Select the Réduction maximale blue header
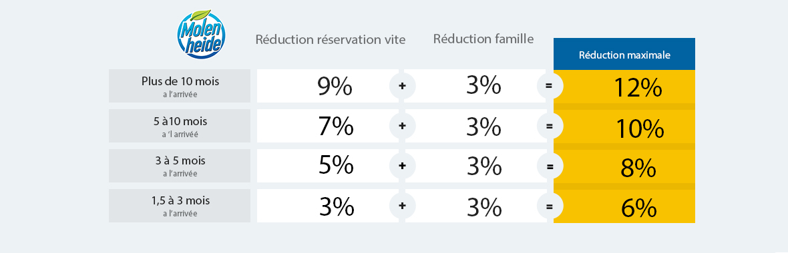Viewport: 788px width, 253px height. pyautogui.click(x=624, y=54)
